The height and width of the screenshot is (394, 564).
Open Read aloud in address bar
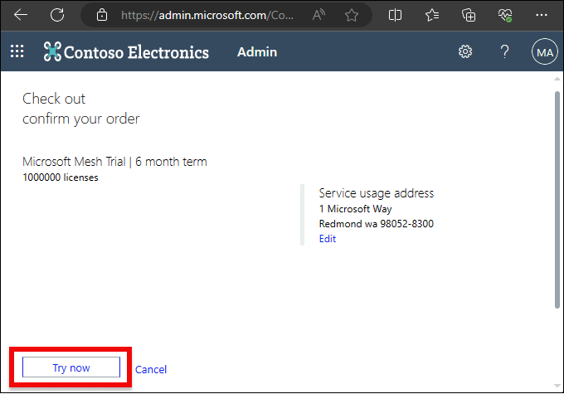click(319, 15)
